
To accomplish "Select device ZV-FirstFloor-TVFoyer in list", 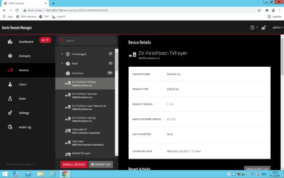I will [x=85, y=83].
